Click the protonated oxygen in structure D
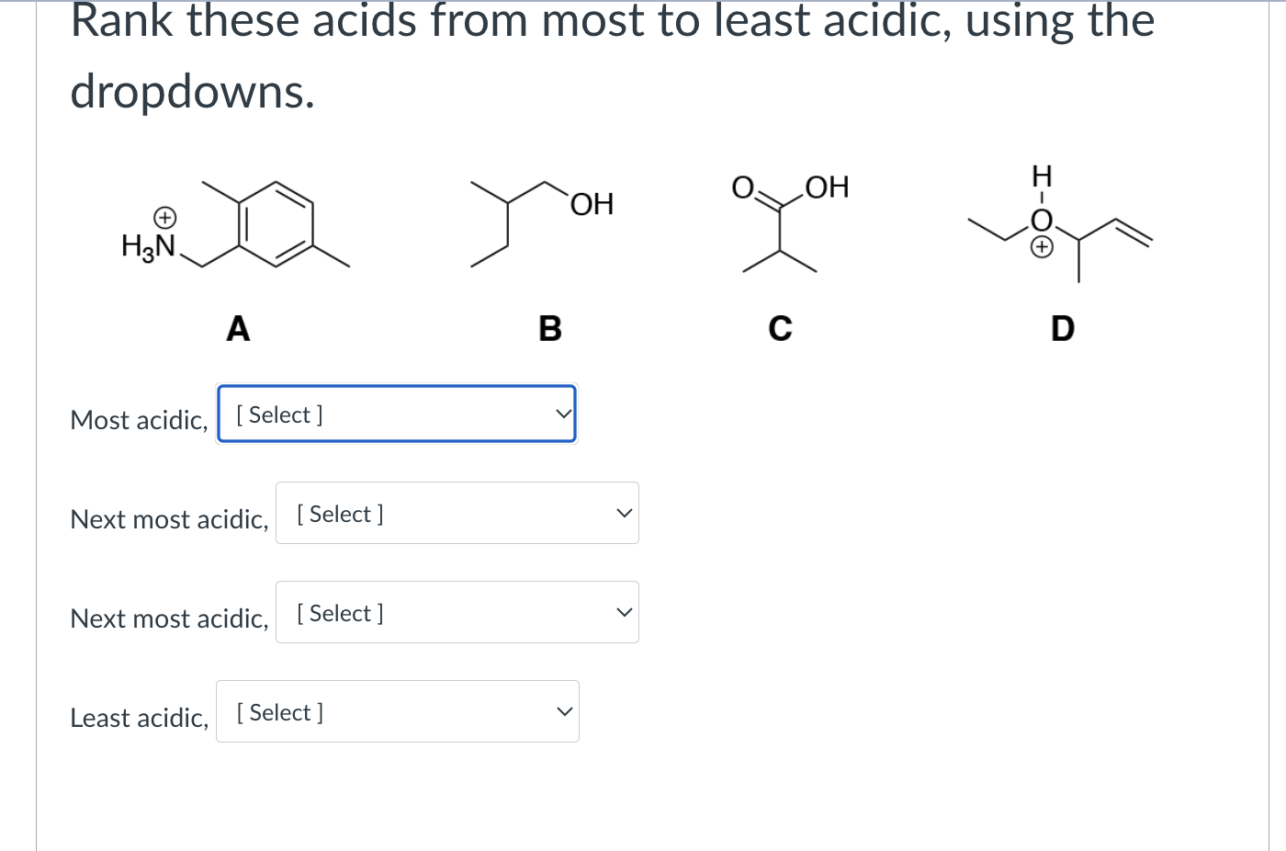The width and height of the screenshot is (1286, 851). tap(1041, 221)
